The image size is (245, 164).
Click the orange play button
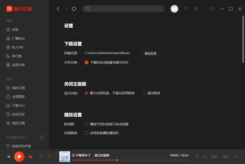pyautogui.click(x=19, y=156)
